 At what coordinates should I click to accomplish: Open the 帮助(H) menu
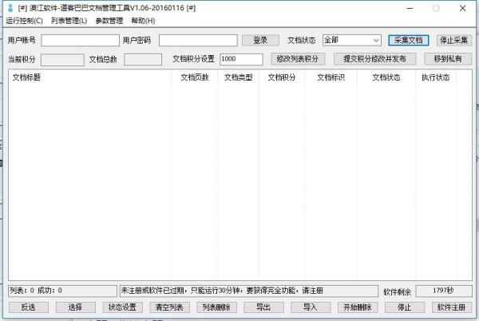(143, 20)
